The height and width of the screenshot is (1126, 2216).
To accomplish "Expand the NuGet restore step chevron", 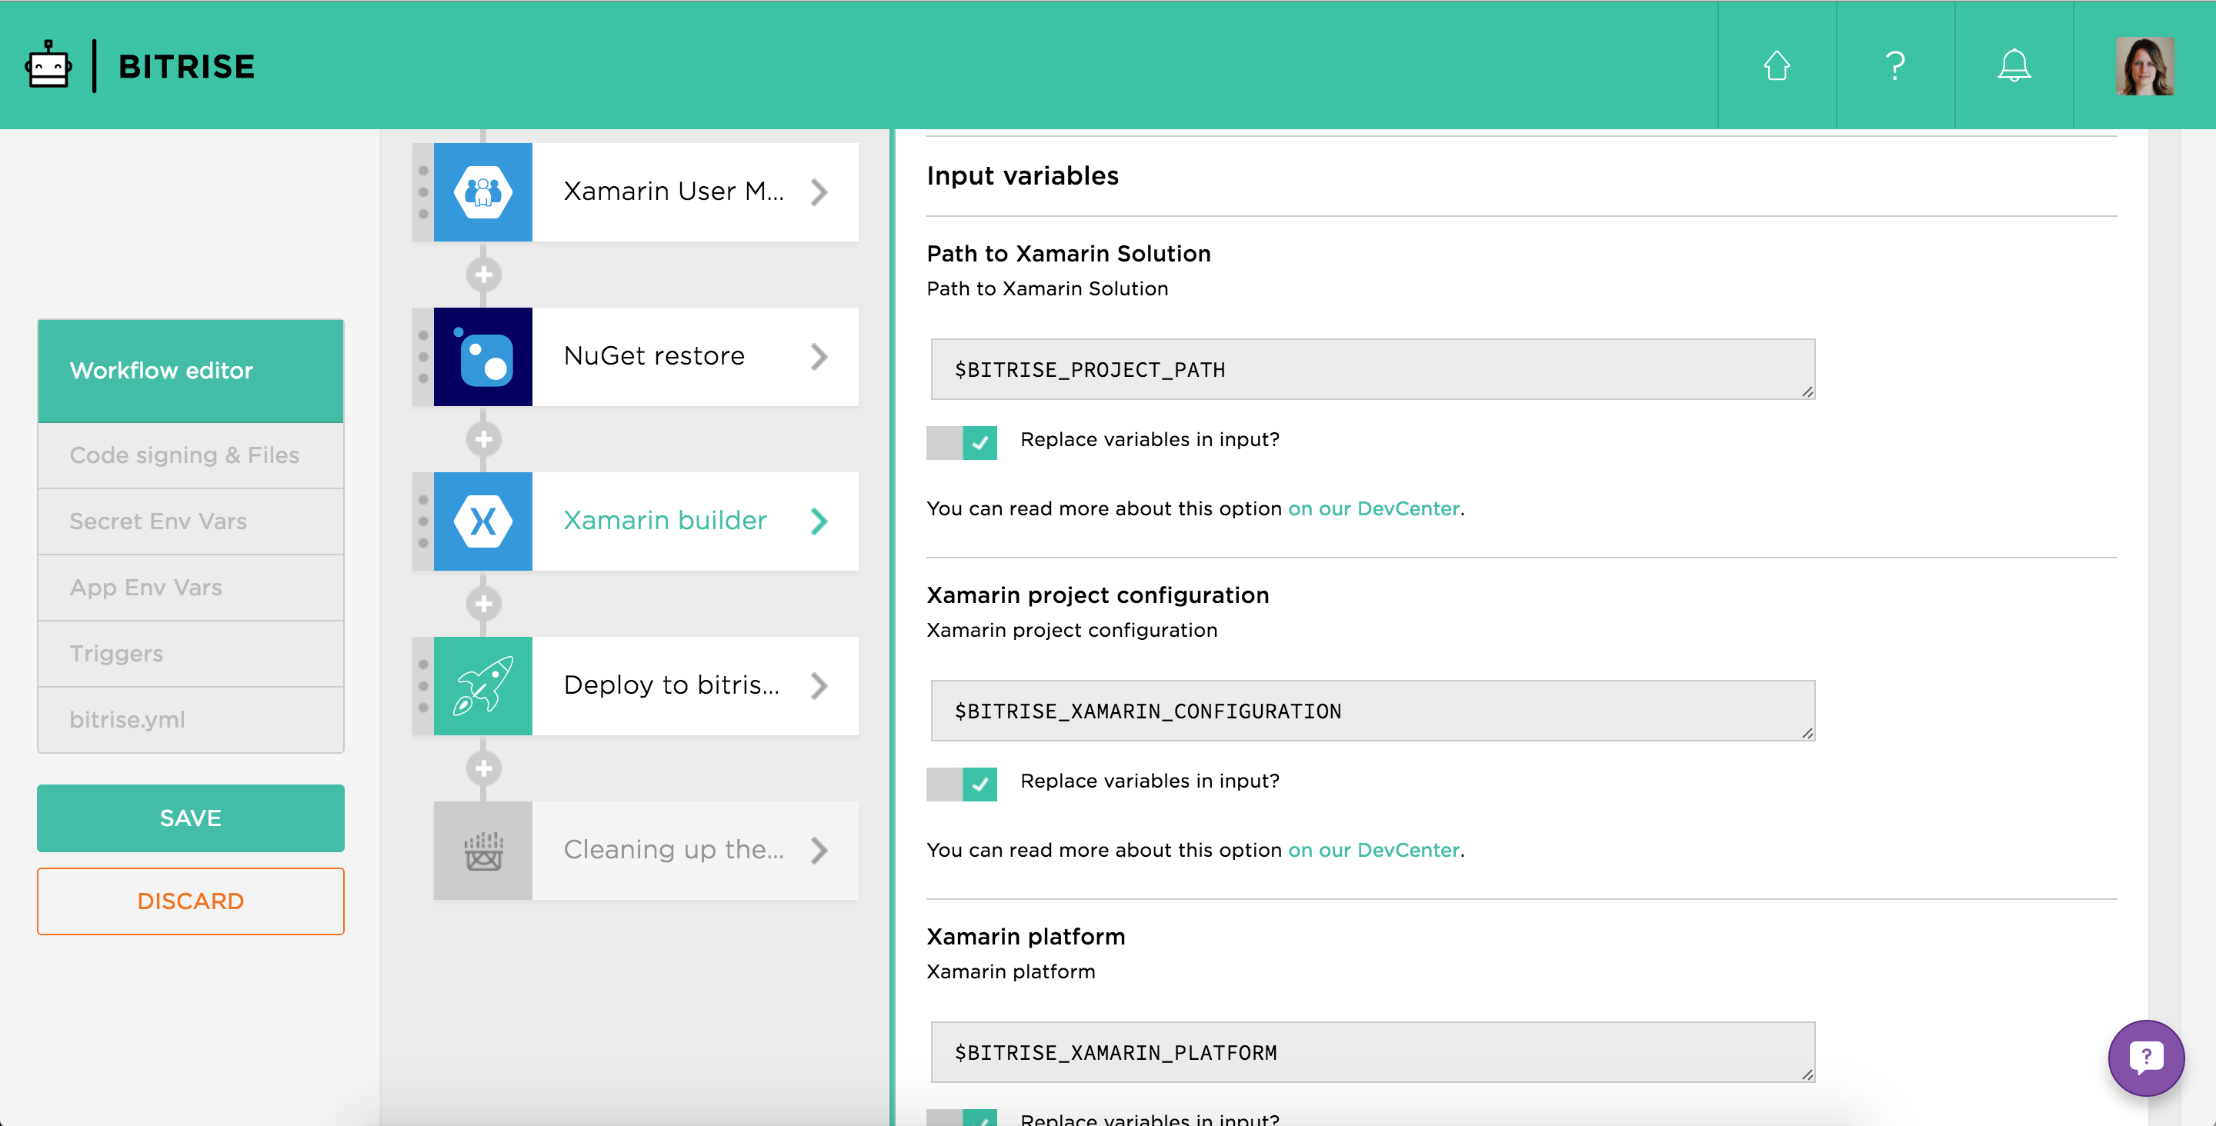I will [819, 357].
